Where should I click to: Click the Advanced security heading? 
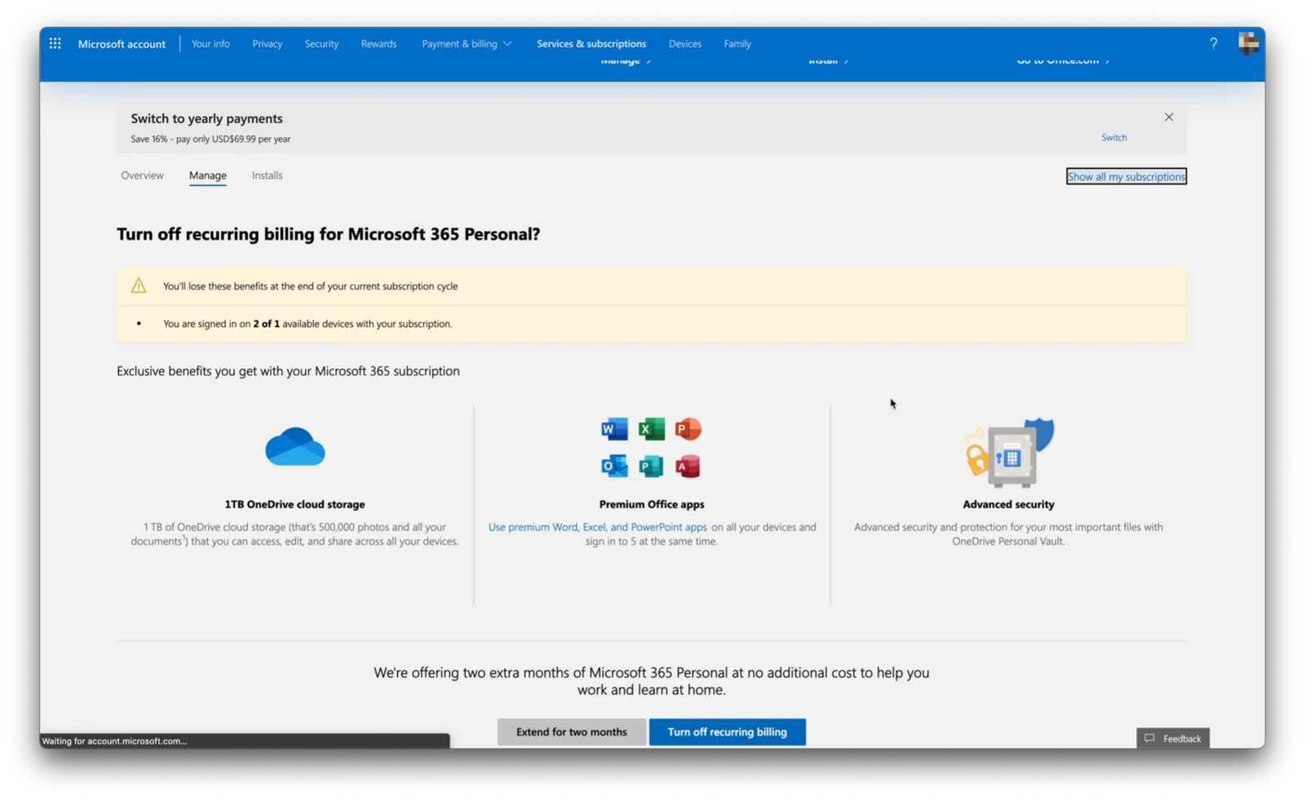click(x=1009, y=504)
